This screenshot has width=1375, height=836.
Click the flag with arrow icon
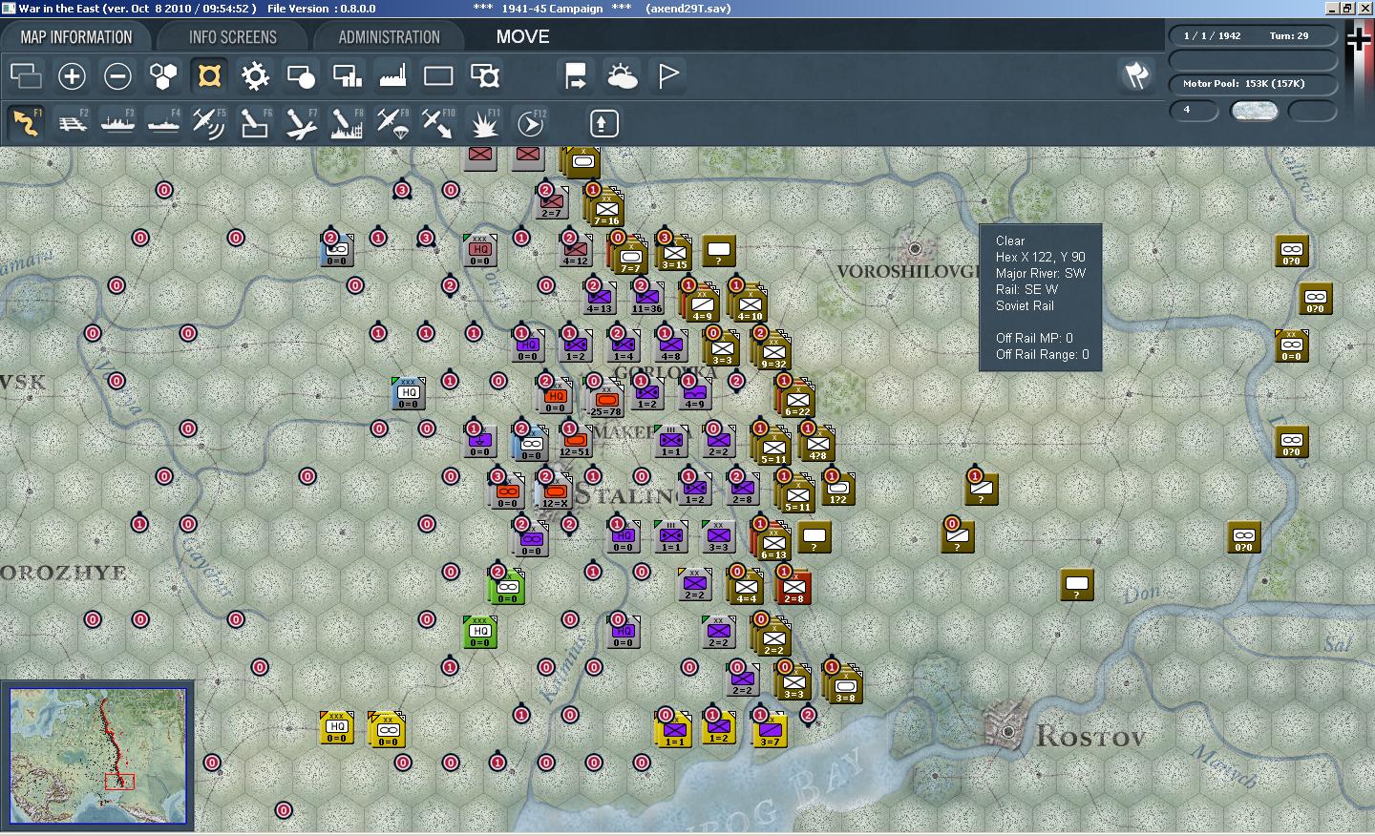point(576,75)
